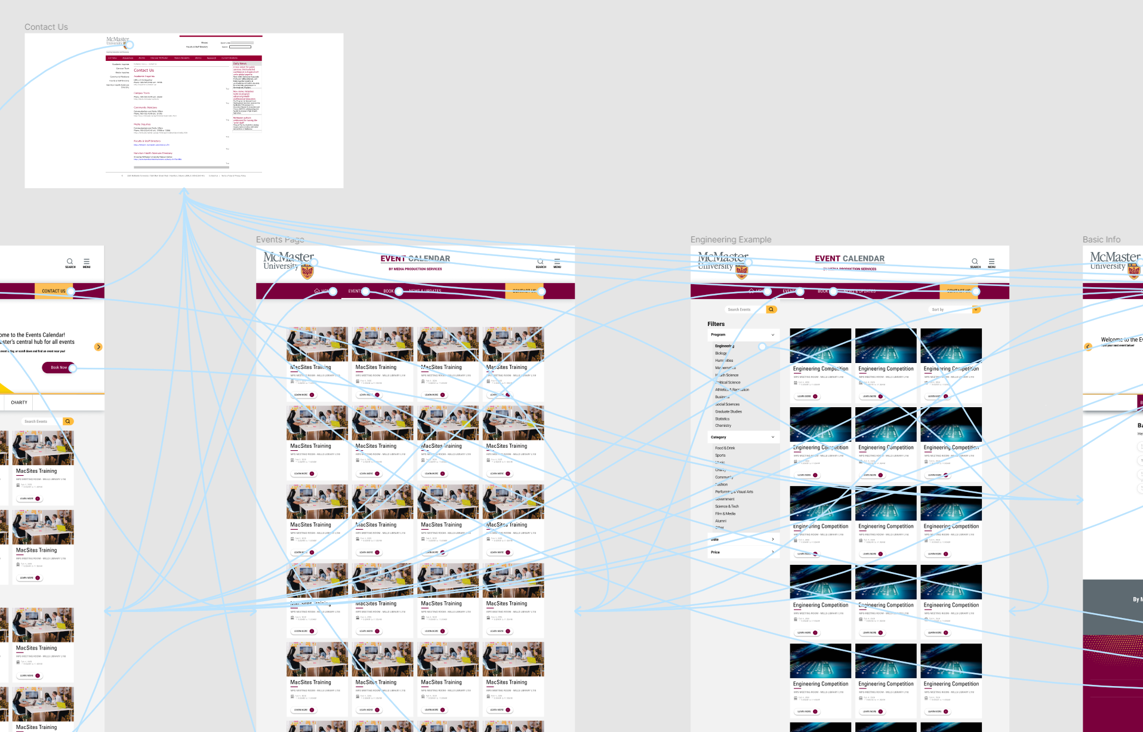Click the maroon Book Now button in the leftmost frame
The height and width of the screenshot is (732, 1143).
tap(58, 368)
